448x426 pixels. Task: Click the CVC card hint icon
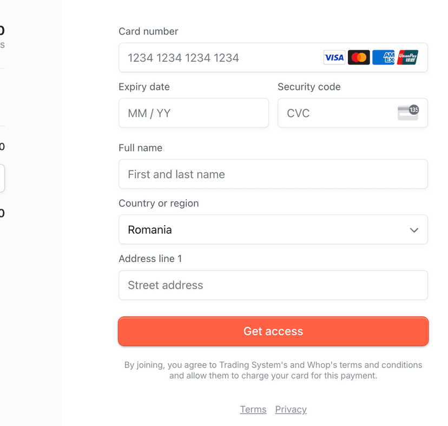[x=408, y=113]
